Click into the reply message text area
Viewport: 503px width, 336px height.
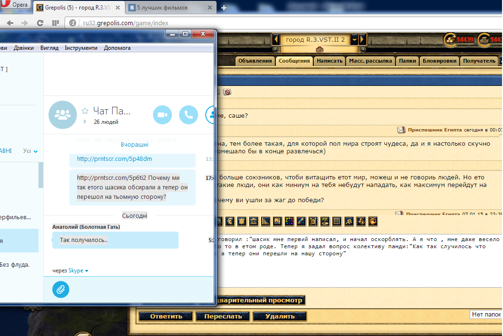[x=359, y=260]
